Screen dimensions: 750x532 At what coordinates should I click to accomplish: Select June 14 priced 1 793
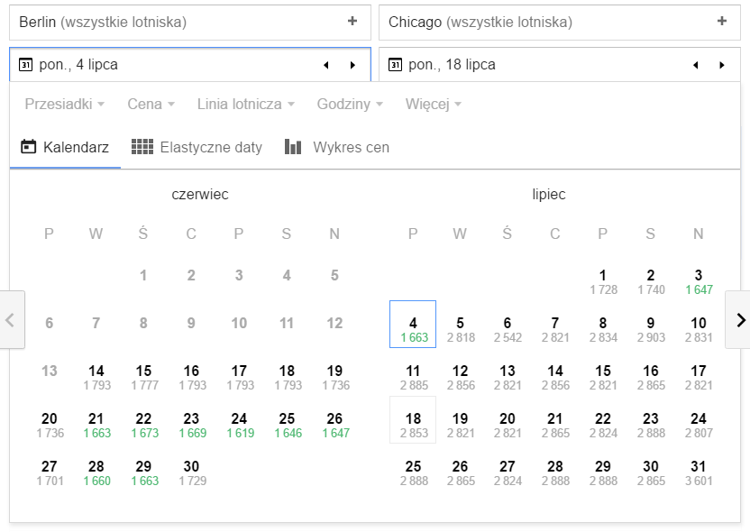(96, 377)
